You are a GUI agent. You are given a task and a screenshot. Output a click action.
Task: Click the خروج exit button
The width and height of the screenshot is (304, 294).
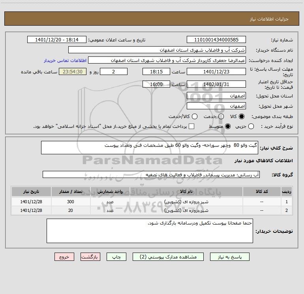click(x=64, y=257)
